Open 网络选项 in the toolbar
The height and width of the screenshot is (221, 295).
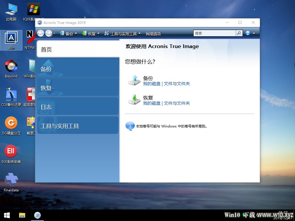[154, 34]
